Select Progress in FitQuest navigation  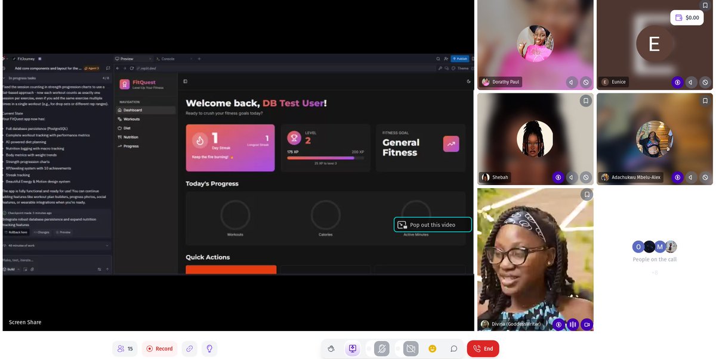click(x=146, y=146)
